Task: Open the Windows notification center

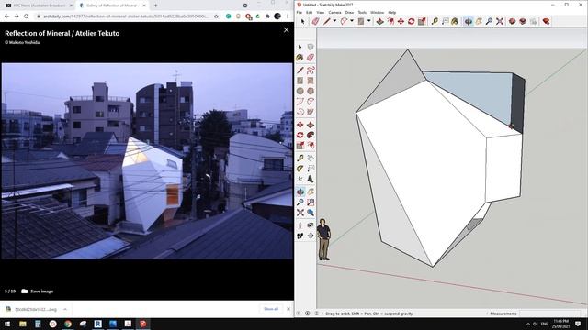Action: pyautogui.click(x=578, y=324)
